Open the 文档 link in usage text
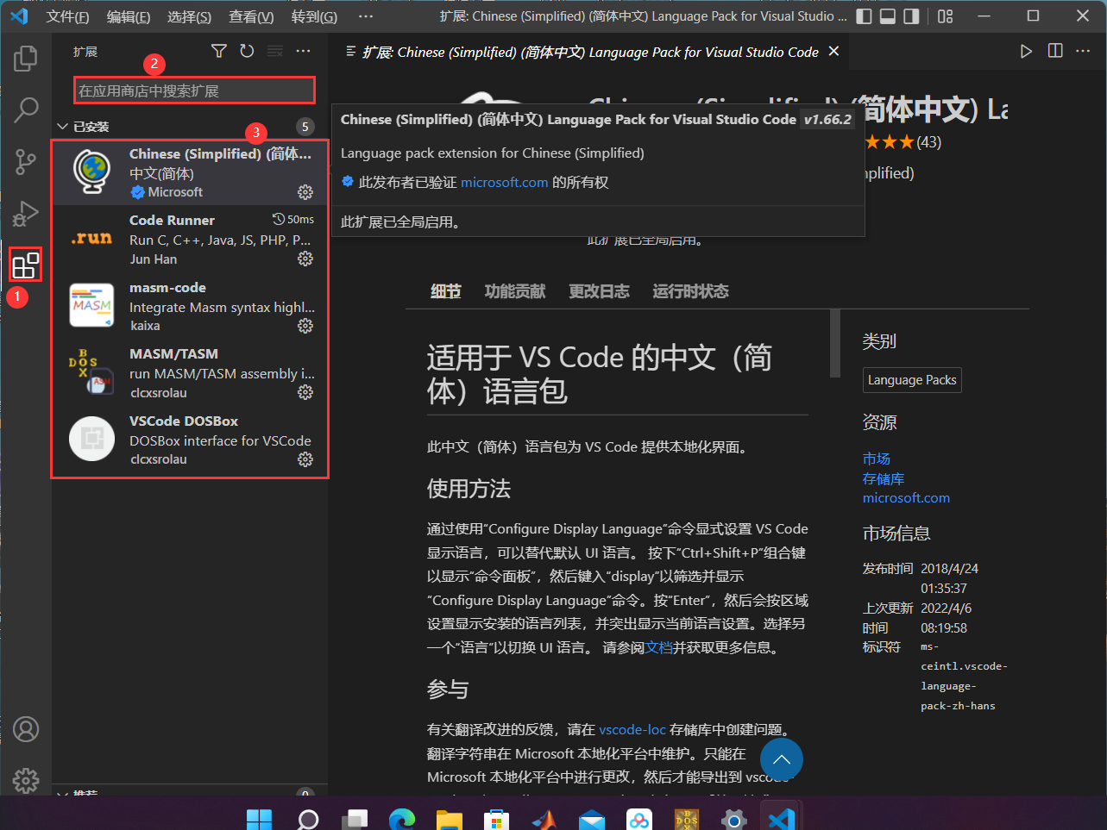 point(659,647)
